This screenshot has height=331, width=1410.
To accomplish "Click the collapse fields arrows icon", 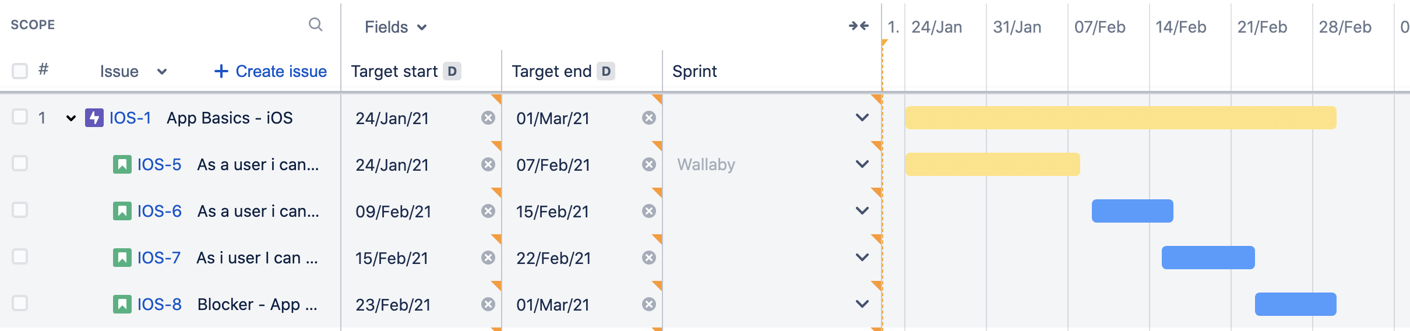I will pos(859,26).
